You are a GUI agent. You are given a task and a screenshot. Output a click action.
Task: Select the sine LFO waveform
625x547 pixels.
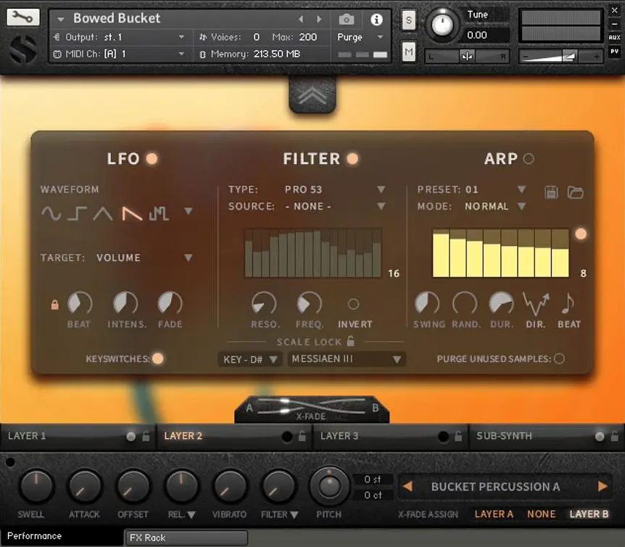[x=51, y=213]
